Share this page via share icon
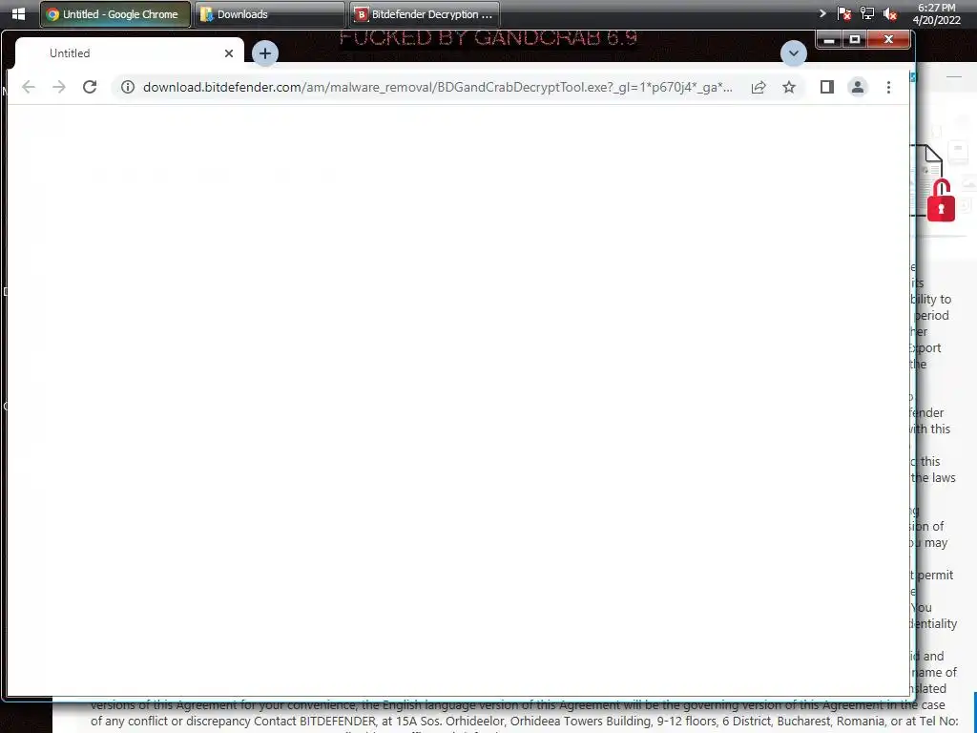Screen dimensions: 977x733 click(759, 87)
